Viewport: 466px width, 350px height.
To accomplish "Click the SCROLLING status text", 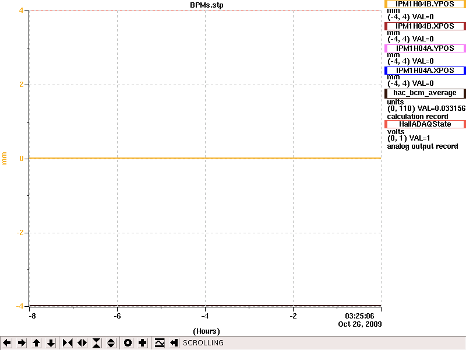I will tap(203, 343).
